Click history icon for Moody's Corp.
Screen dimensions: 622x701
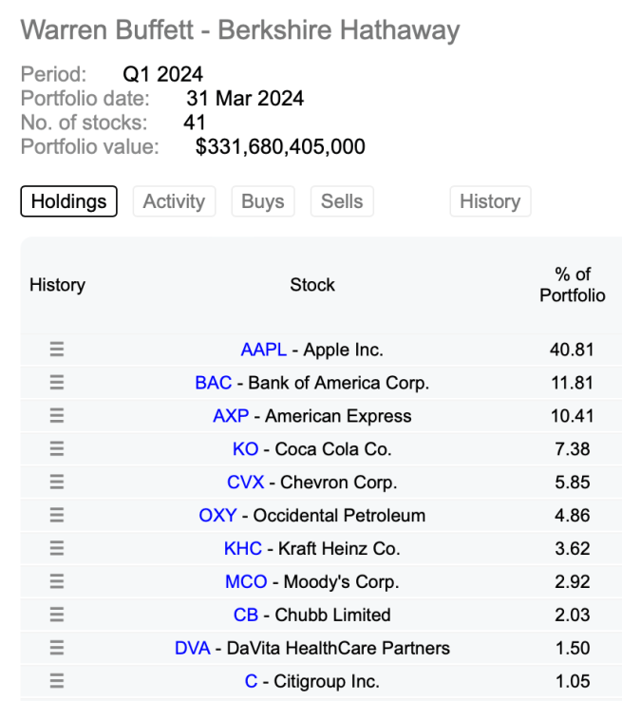point(57,582)
